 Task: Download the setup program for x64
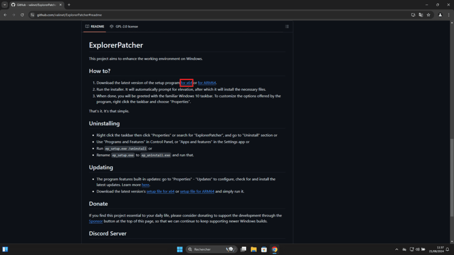[x=187, y=83]
